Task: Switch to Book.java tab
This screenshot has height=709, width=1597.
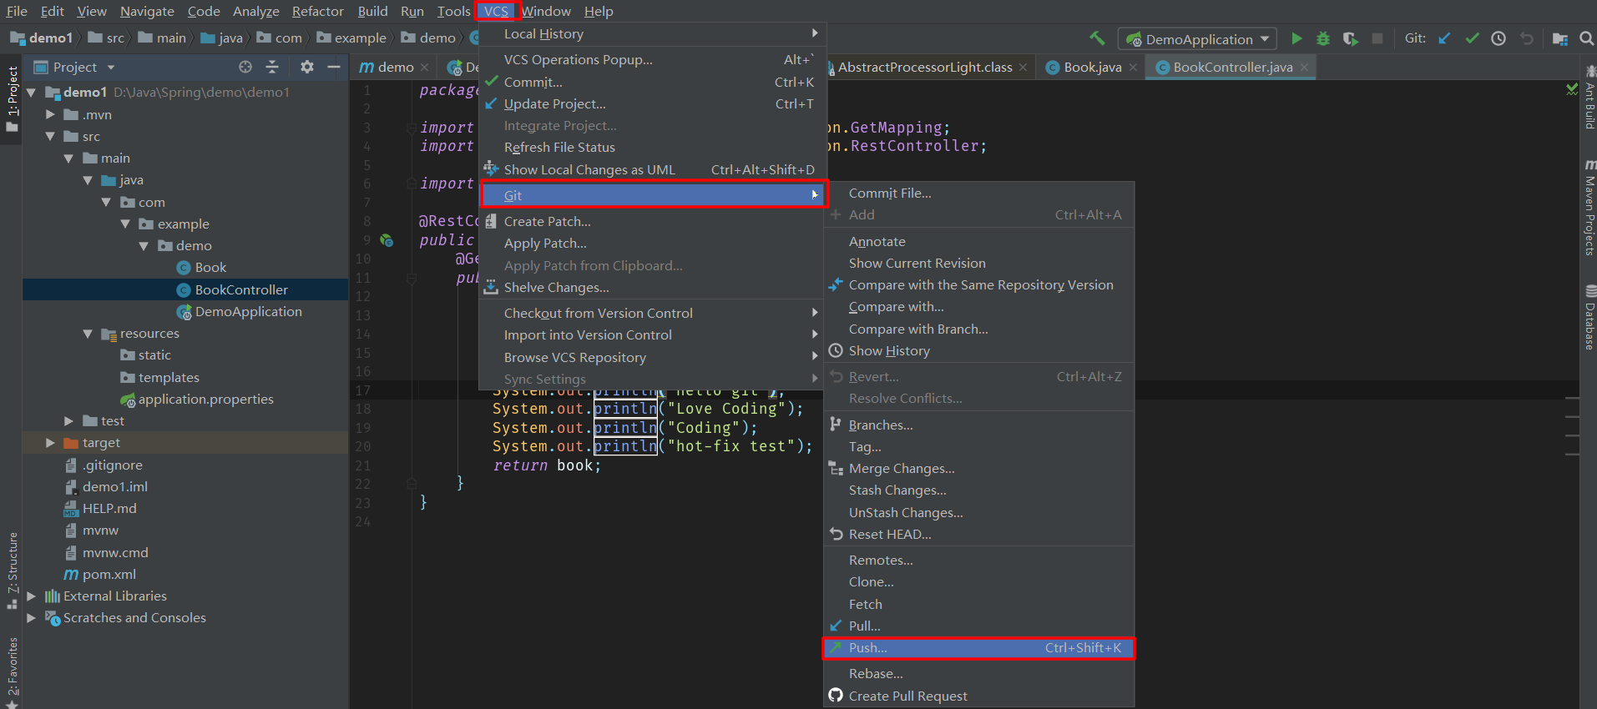Action: pyautogui.click(x=1092, y=68)
